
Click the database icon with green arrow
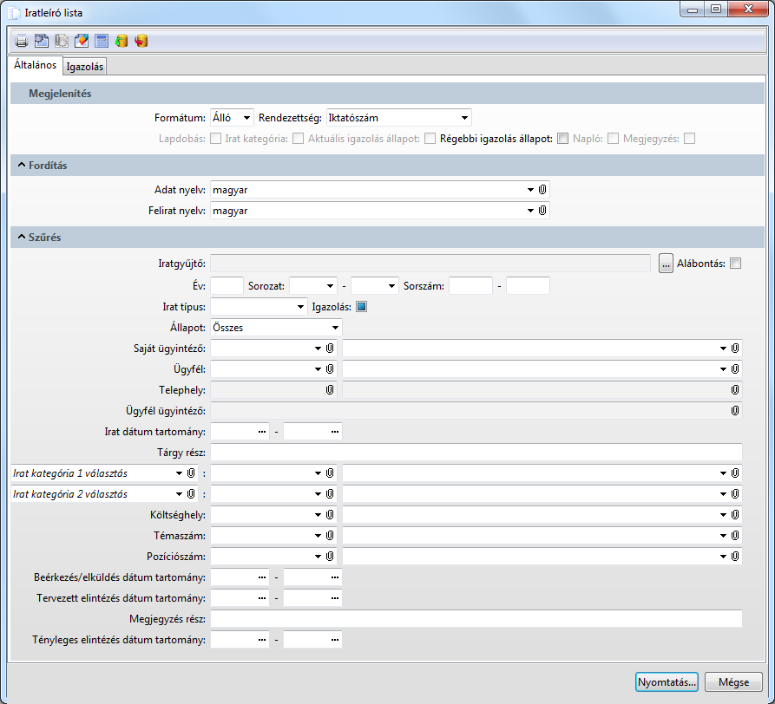(122, 41)
